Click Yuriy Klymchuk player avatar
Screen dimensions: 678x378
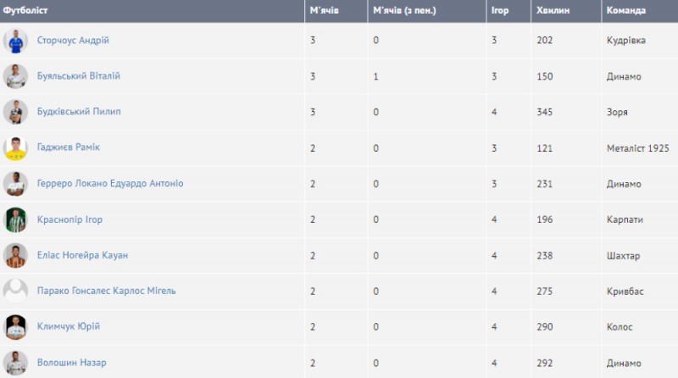pyautogui.click(x=15, y=327)
